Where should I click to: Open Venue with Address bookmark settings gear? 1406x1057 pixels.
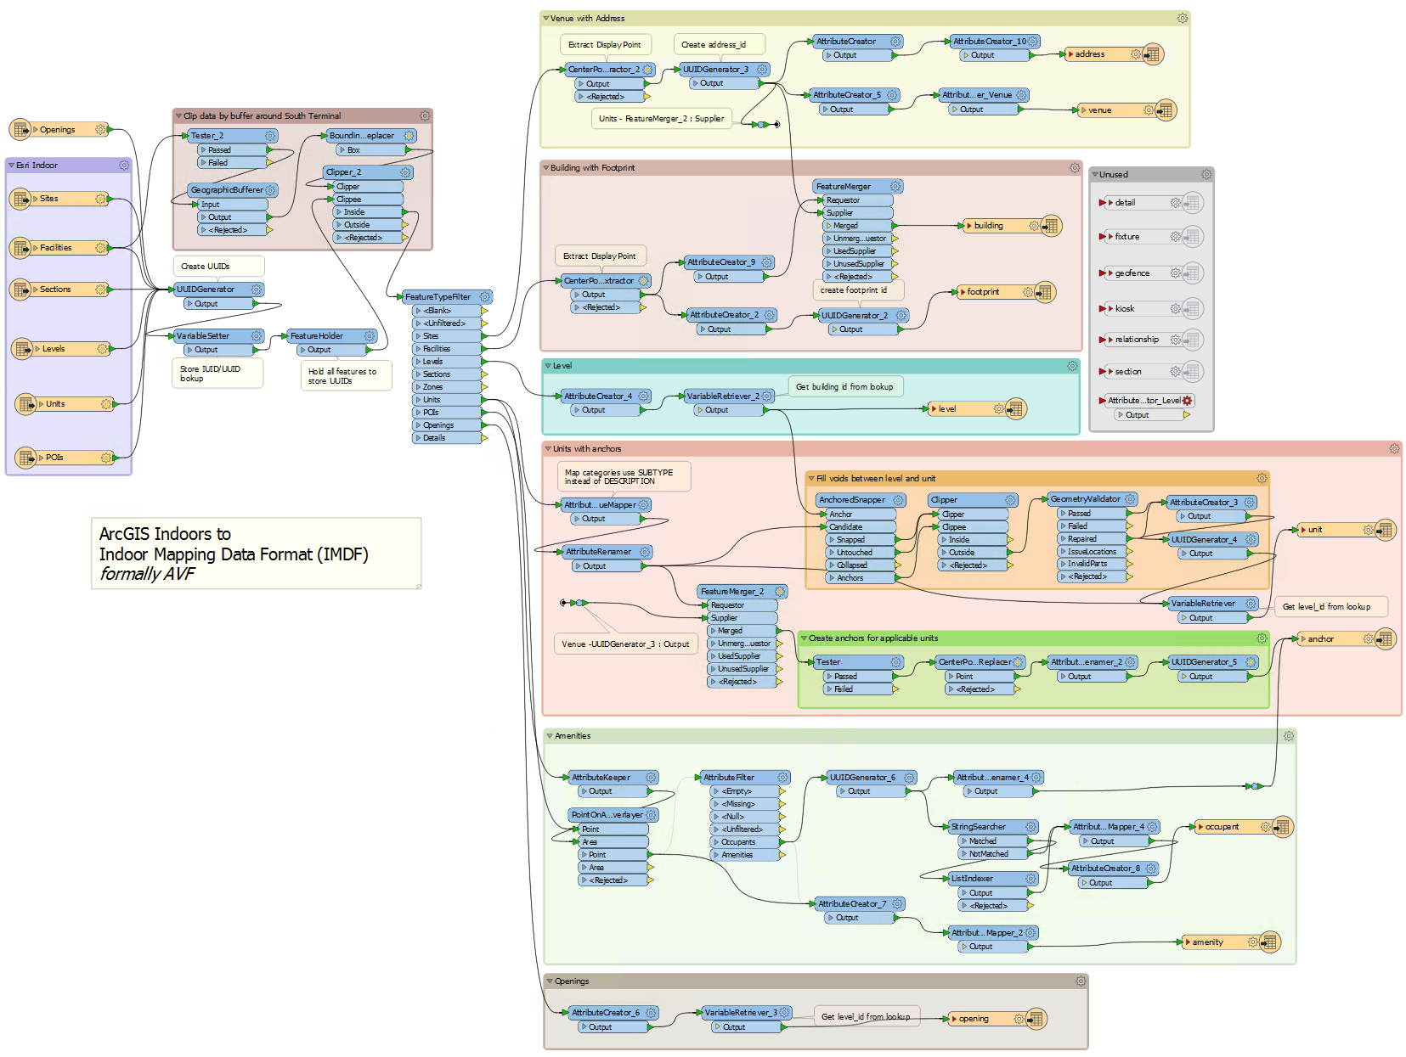[x=1182, y=18]
